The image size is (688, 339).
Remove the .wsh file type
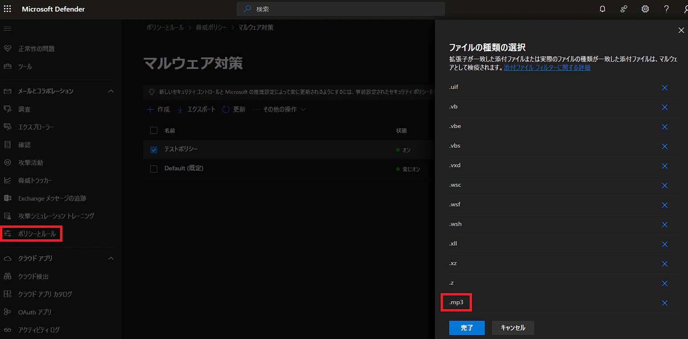(665, 225)
